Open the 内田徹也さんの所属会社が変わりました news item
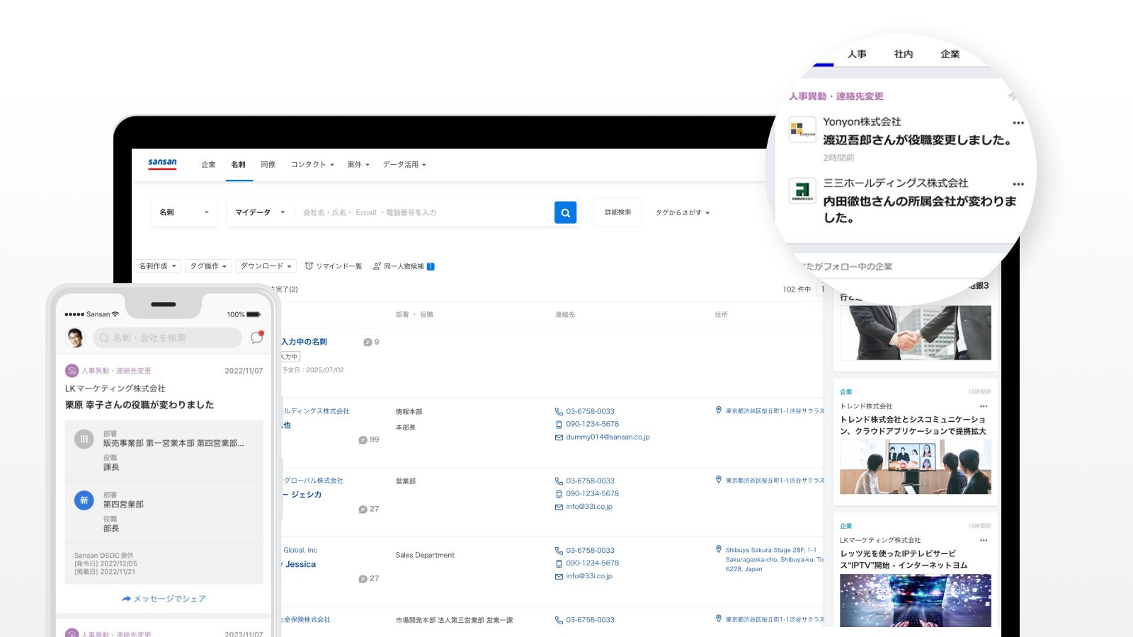The width and height of the screenshot is (1133, 637). tap(919, 210)
